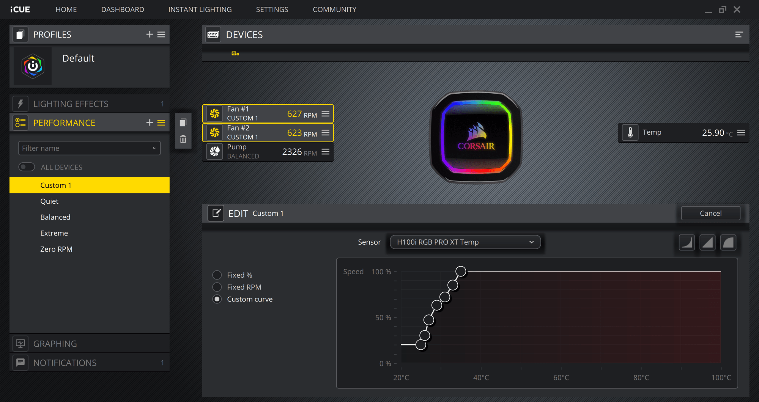Select the small yellow device icon in device bar
Screen dimensions: 759x402
coord(235,53)
